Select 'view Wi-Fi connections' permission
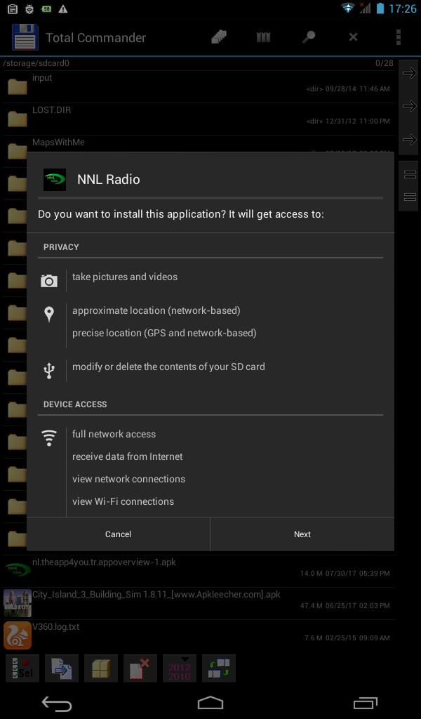The image size is (421, 719). 123,501
